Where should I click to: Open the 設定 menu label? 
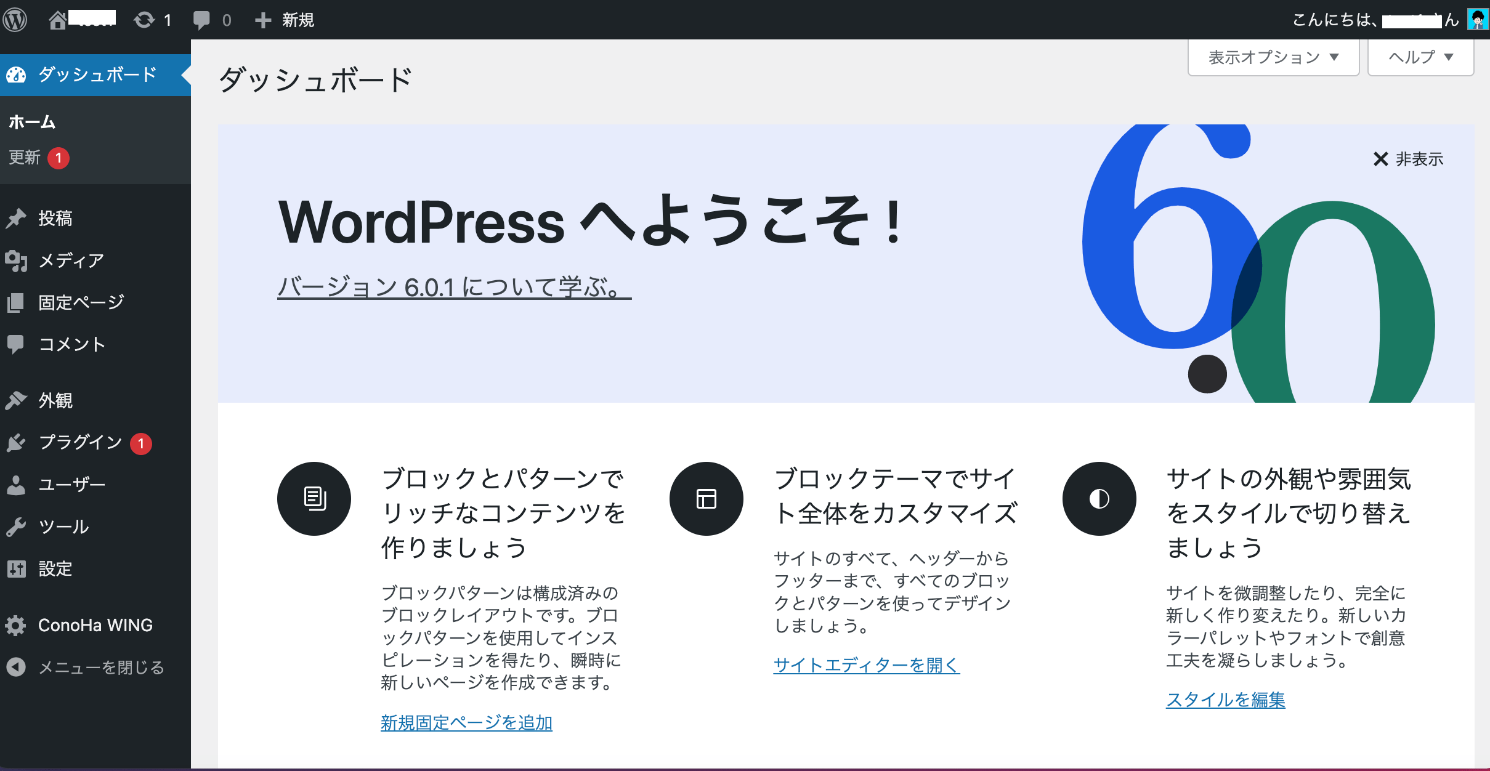tap(55, 568)
